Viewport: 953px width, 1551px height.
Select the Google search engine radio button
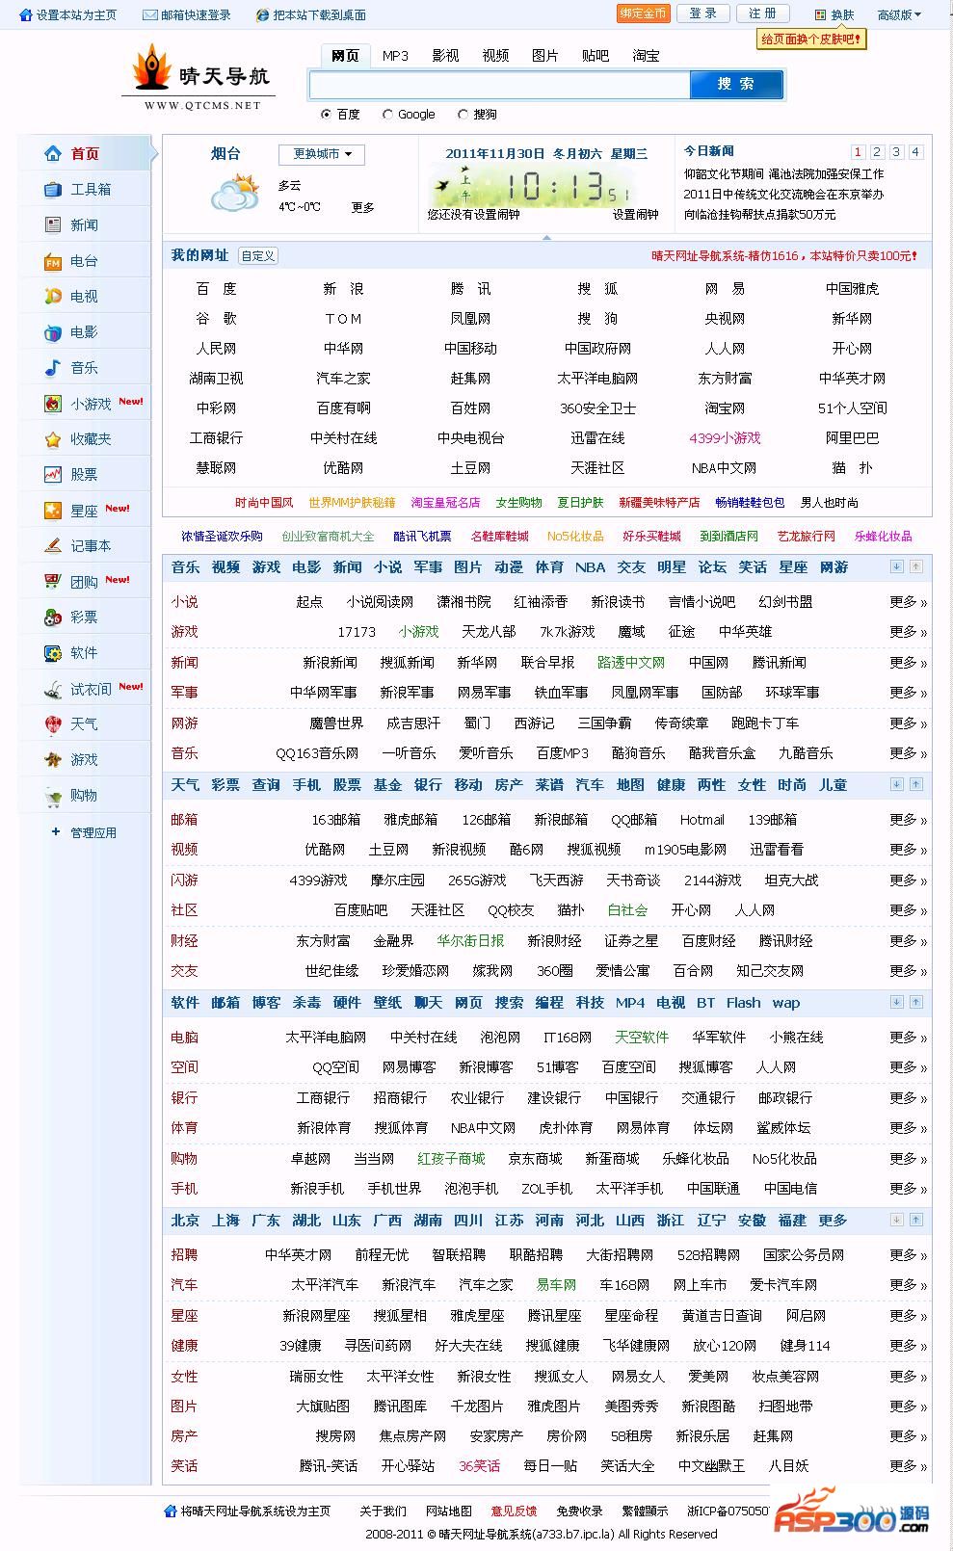(387, 114)
